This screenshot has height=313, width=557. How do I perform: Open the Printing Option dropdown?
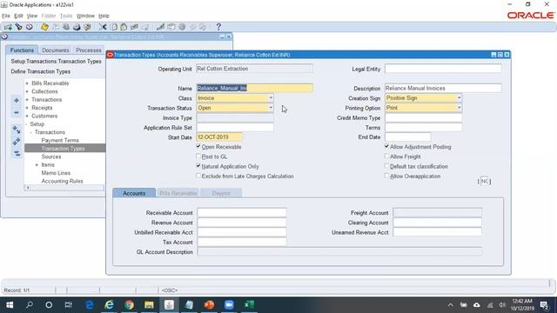[x=459, y=108]
